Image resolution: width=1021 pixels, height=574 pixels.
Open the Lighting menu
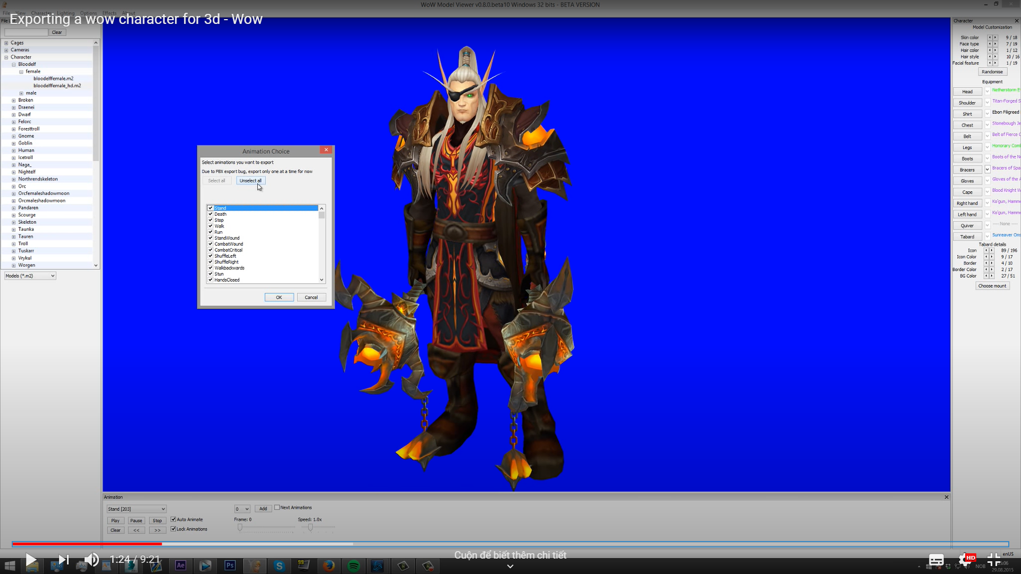65,13
